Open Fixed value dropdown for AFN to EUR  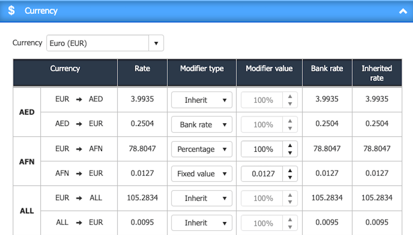202,174
